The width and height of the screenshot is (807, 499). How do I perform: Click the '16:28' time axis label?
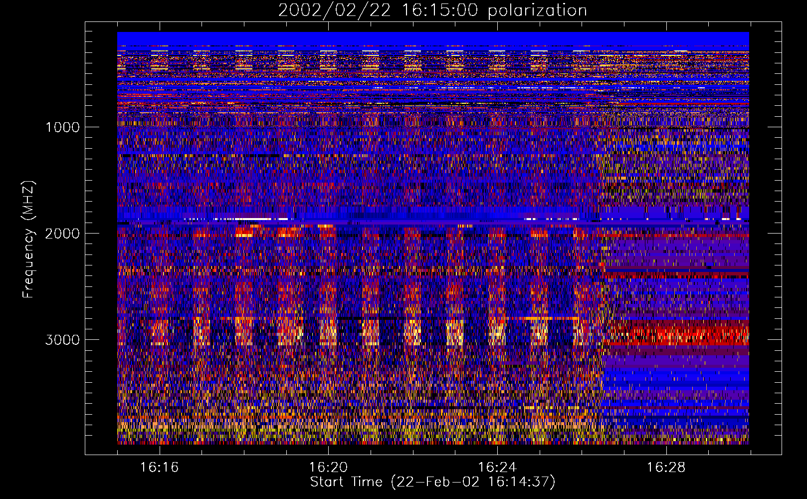pos(666,468)
